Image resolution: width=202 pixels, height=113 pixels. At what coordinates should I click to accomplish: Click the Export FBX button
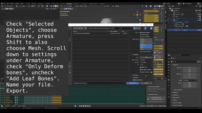click(x=133, y=83)
